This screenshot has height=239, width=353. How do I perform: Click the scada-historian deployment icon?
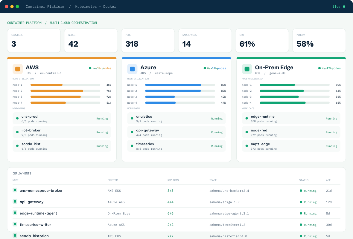pos(15,236)
